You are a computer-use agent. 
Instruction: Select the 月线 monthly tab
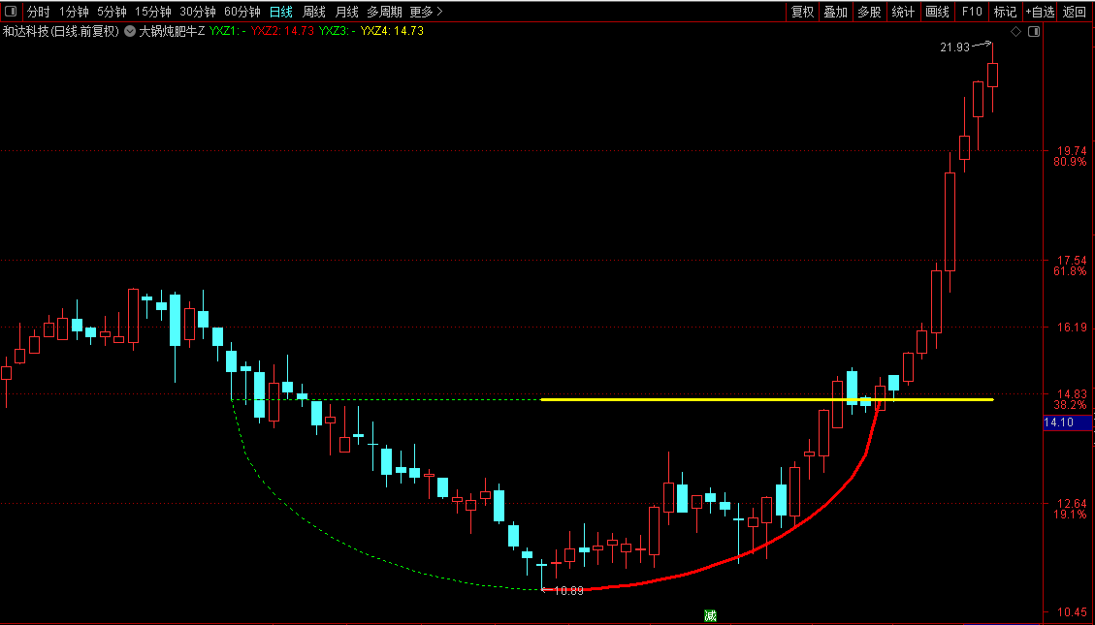(346, 12)
